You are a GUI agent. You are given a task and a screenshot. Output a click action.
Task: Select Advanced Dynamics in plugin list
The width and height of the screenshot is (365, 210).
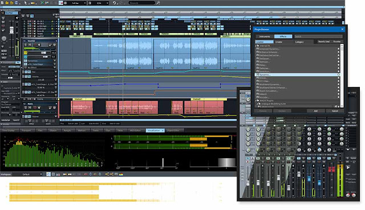coord(270,49)
